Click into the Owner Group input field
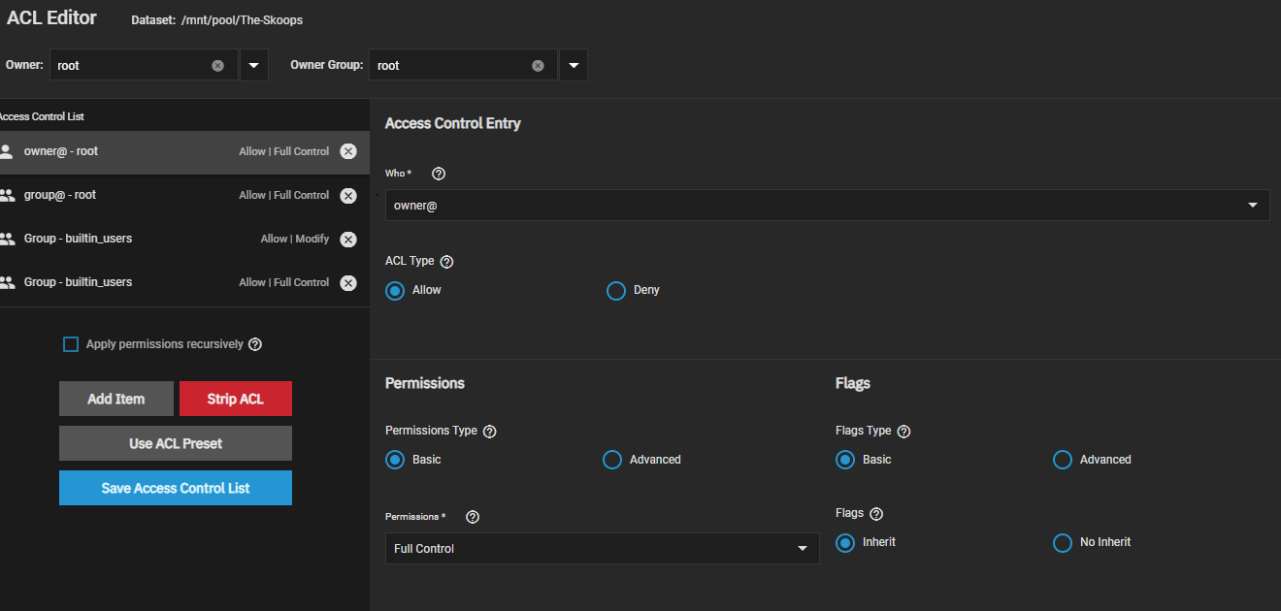Screen dimensions: 1281x611 point(448,66)
